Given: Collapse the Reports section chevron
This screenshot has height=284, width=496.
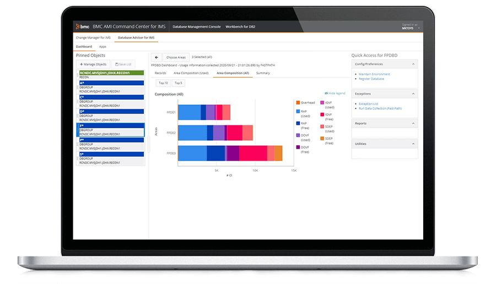Looking at the screenshot, I should click(413, 123).
